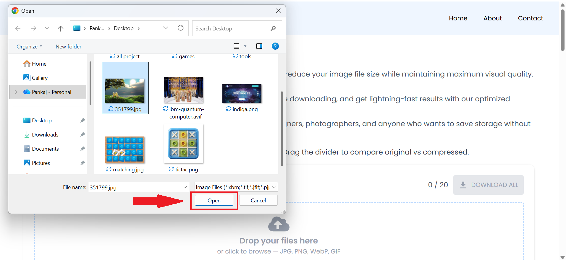Toggle the preview pane icon
The image size is (566, 260).
click(259, 46)
